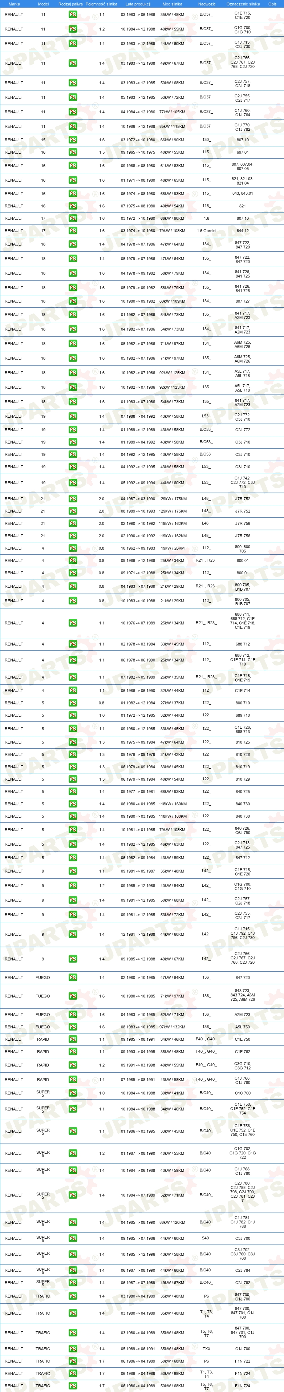
Task: Click fuel icon in 85kW / 115KM row
Action: click(x=72, y=126)
